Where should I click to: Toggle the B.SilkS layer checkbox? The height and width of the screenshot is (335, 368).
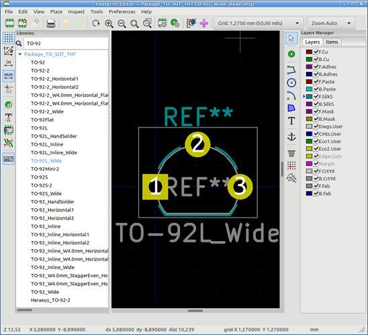coord(316,104)
